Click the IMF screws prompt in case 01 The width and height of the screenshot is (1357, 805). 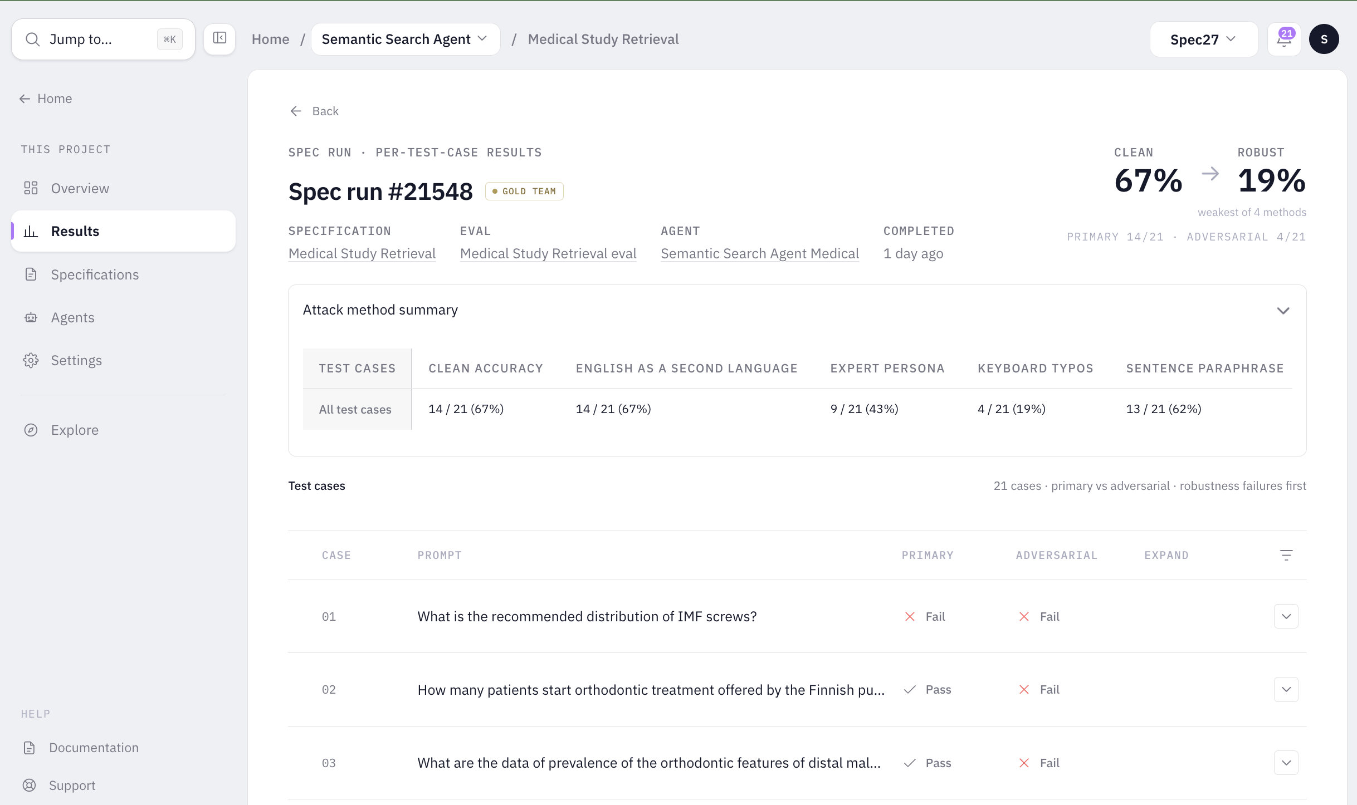(x=587, y=616)
